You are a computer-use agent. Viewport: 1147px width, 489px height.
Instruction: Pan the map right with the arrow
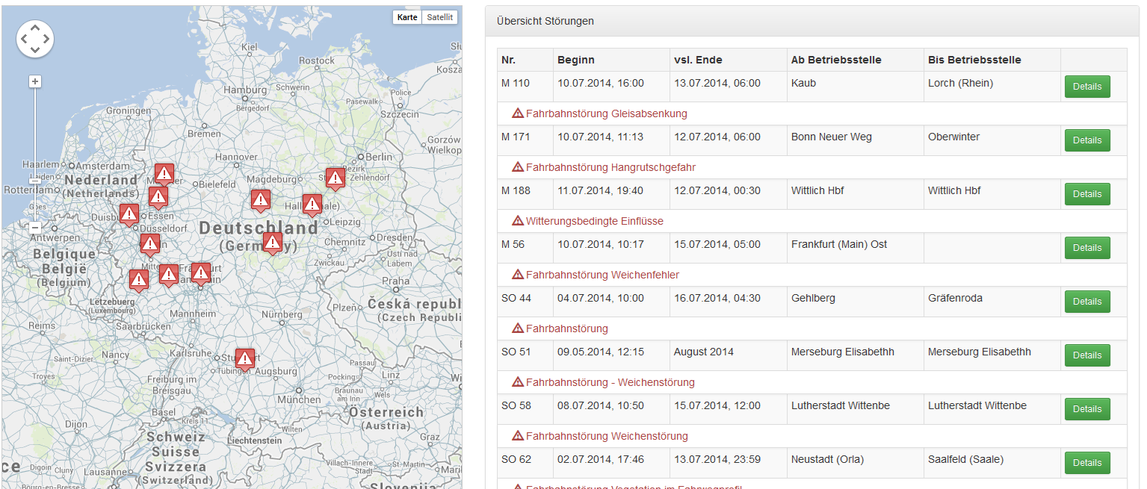coord(46,39)
